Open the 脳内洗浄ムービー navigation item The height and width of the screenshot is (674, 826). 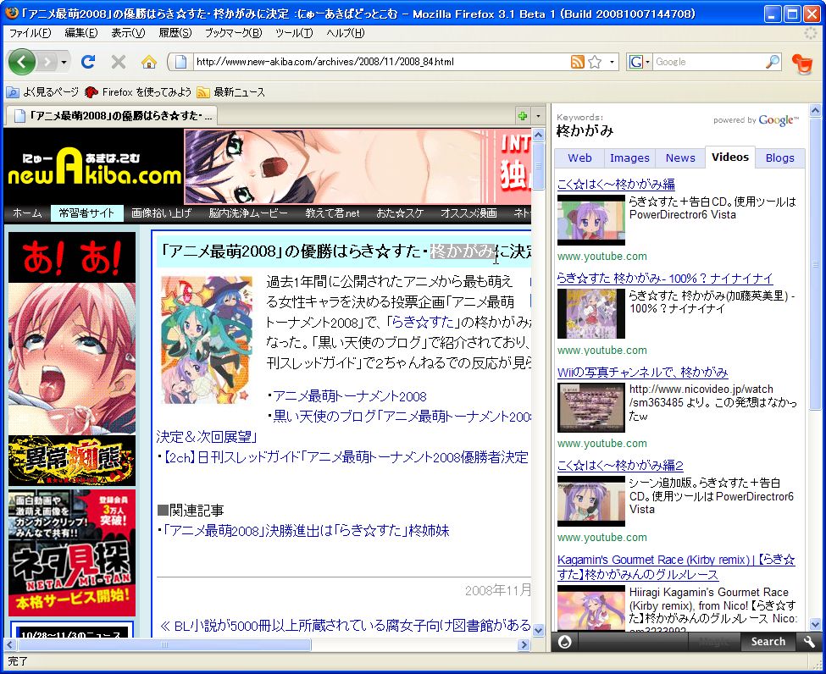coord(248,213)
